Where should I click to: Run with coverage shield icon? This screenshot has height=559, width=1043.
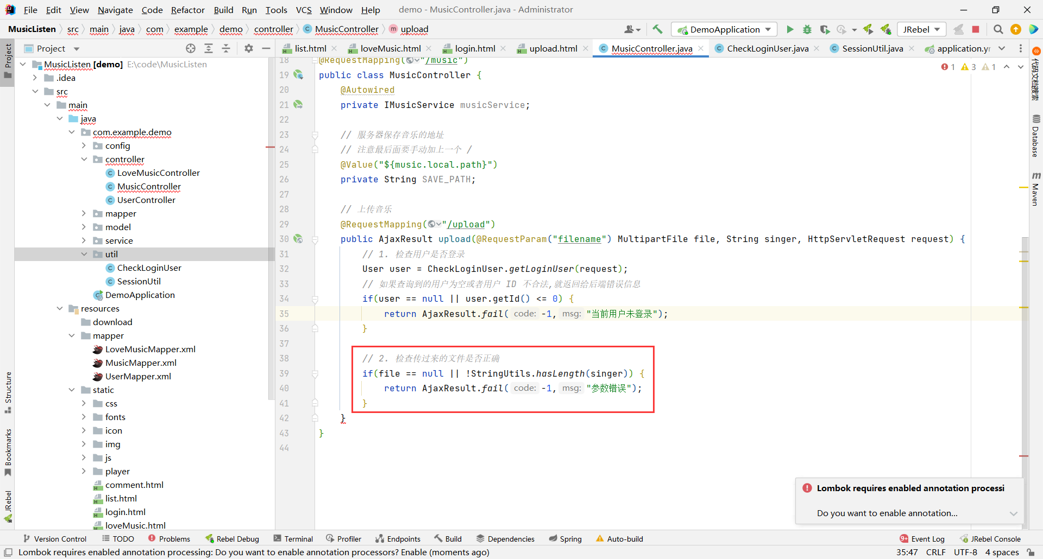[825, 29]
